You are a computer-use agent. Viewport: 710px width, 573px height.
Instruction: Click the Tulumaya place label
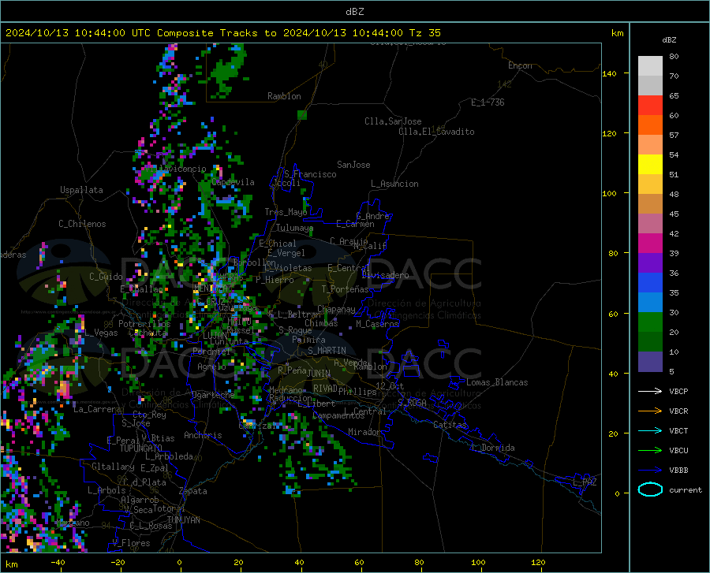pos(295,228)
